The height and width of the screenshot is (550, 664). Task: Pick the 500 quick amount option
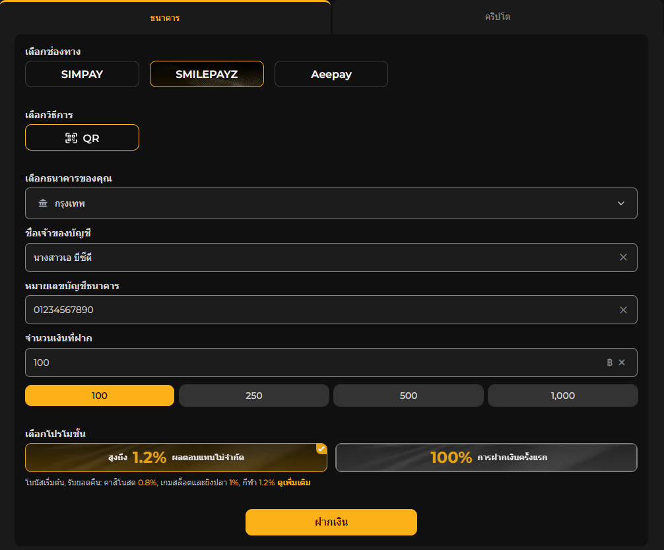tap(408, 395)
